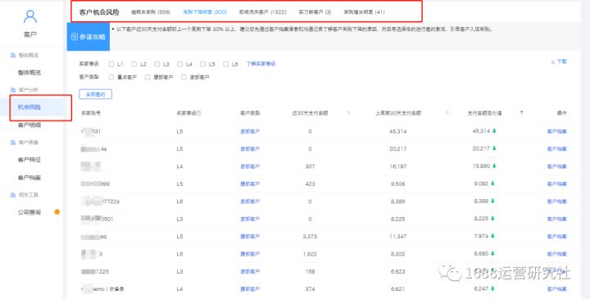Viewport: 590px width, 299px height.
Task: Tick the L2 buyer level checkbox
Action: [134, 65]
